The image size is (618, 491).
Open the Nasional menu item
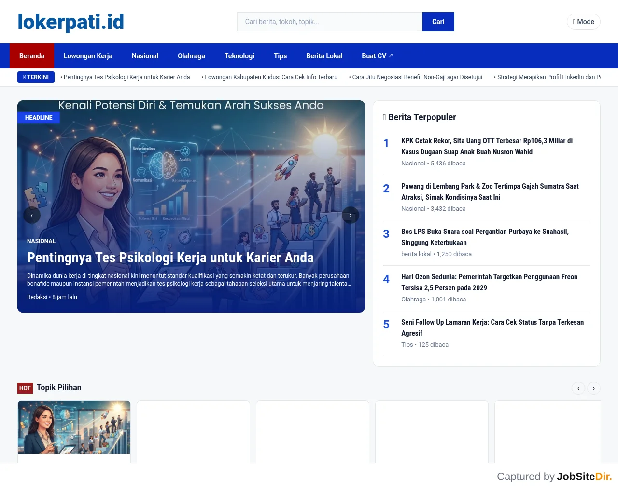(145, 56)
